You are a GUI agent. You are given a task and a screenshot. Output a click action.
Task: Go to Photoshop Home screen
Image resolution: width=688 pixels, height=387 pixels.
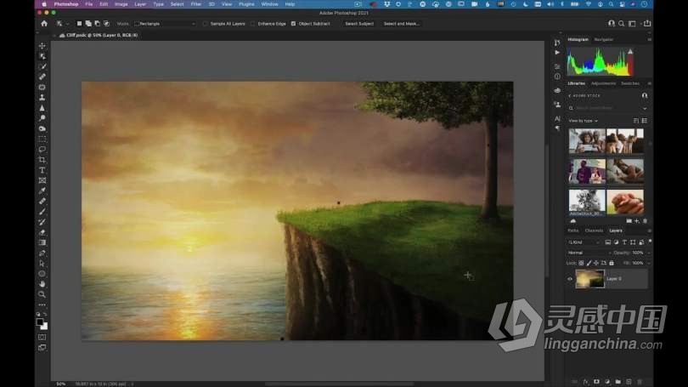click(44, 24)
